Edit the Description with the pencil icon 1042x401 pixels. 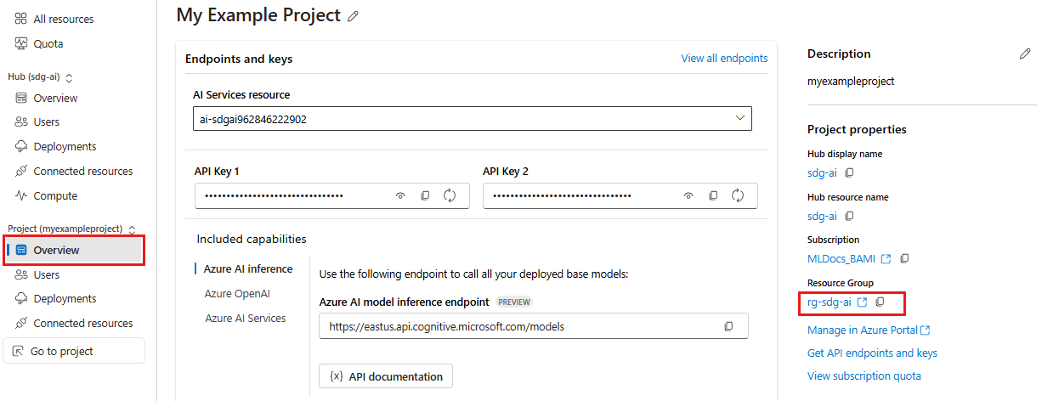(x=1025, y=54)
